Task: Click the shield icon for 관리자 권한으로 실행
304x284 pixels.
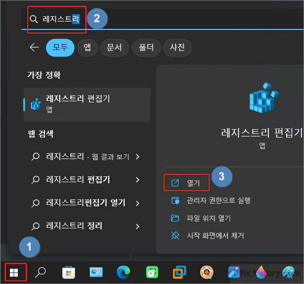Action: [175, 201]
